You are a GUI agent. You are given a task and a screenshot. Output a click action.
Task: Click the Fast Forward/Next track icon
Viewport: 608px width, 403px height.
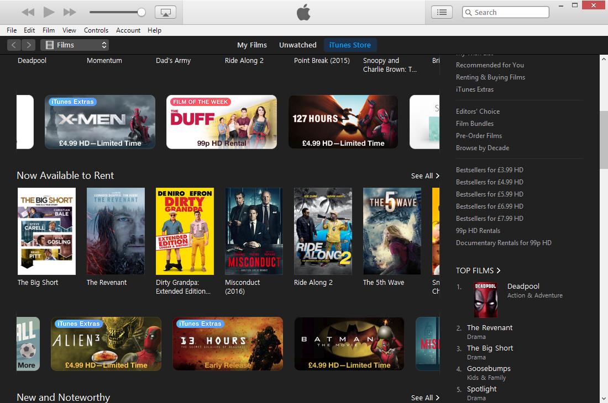click(x=70, y=12)
